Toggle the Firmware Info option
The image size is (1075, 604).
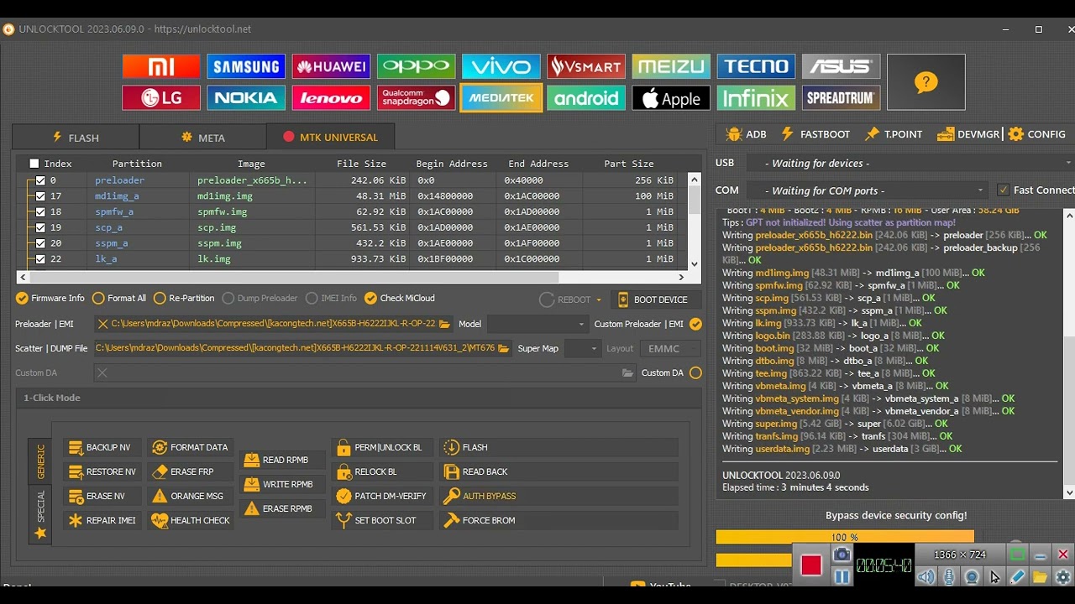click(50, 298)
